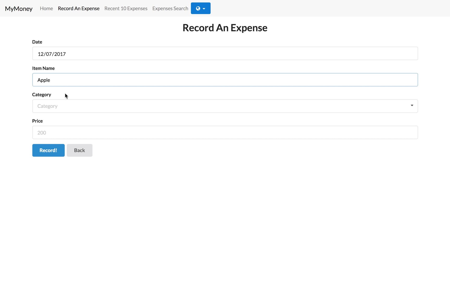Click the Back button
This screenshot has width=450, height=281.
[x=79, y=150]
